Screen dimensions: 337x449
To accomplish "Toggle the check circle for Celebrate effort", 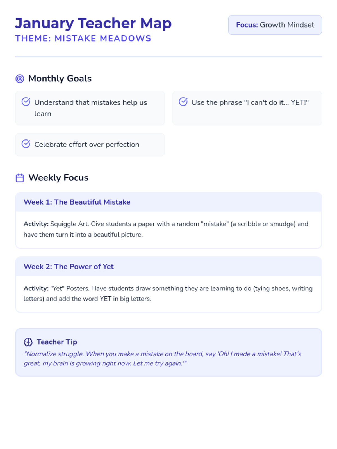I will (26, 144).
